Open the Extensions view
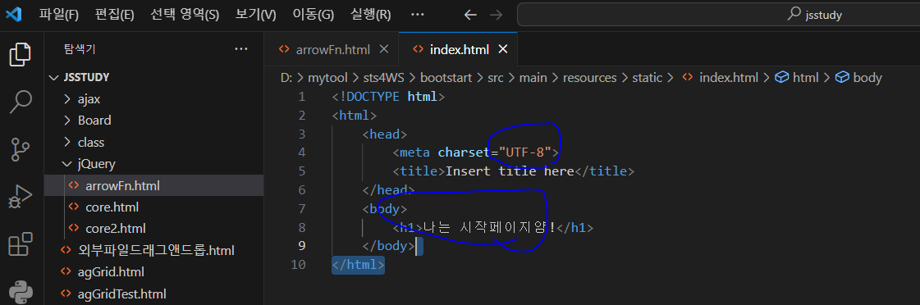 [20, 244]
